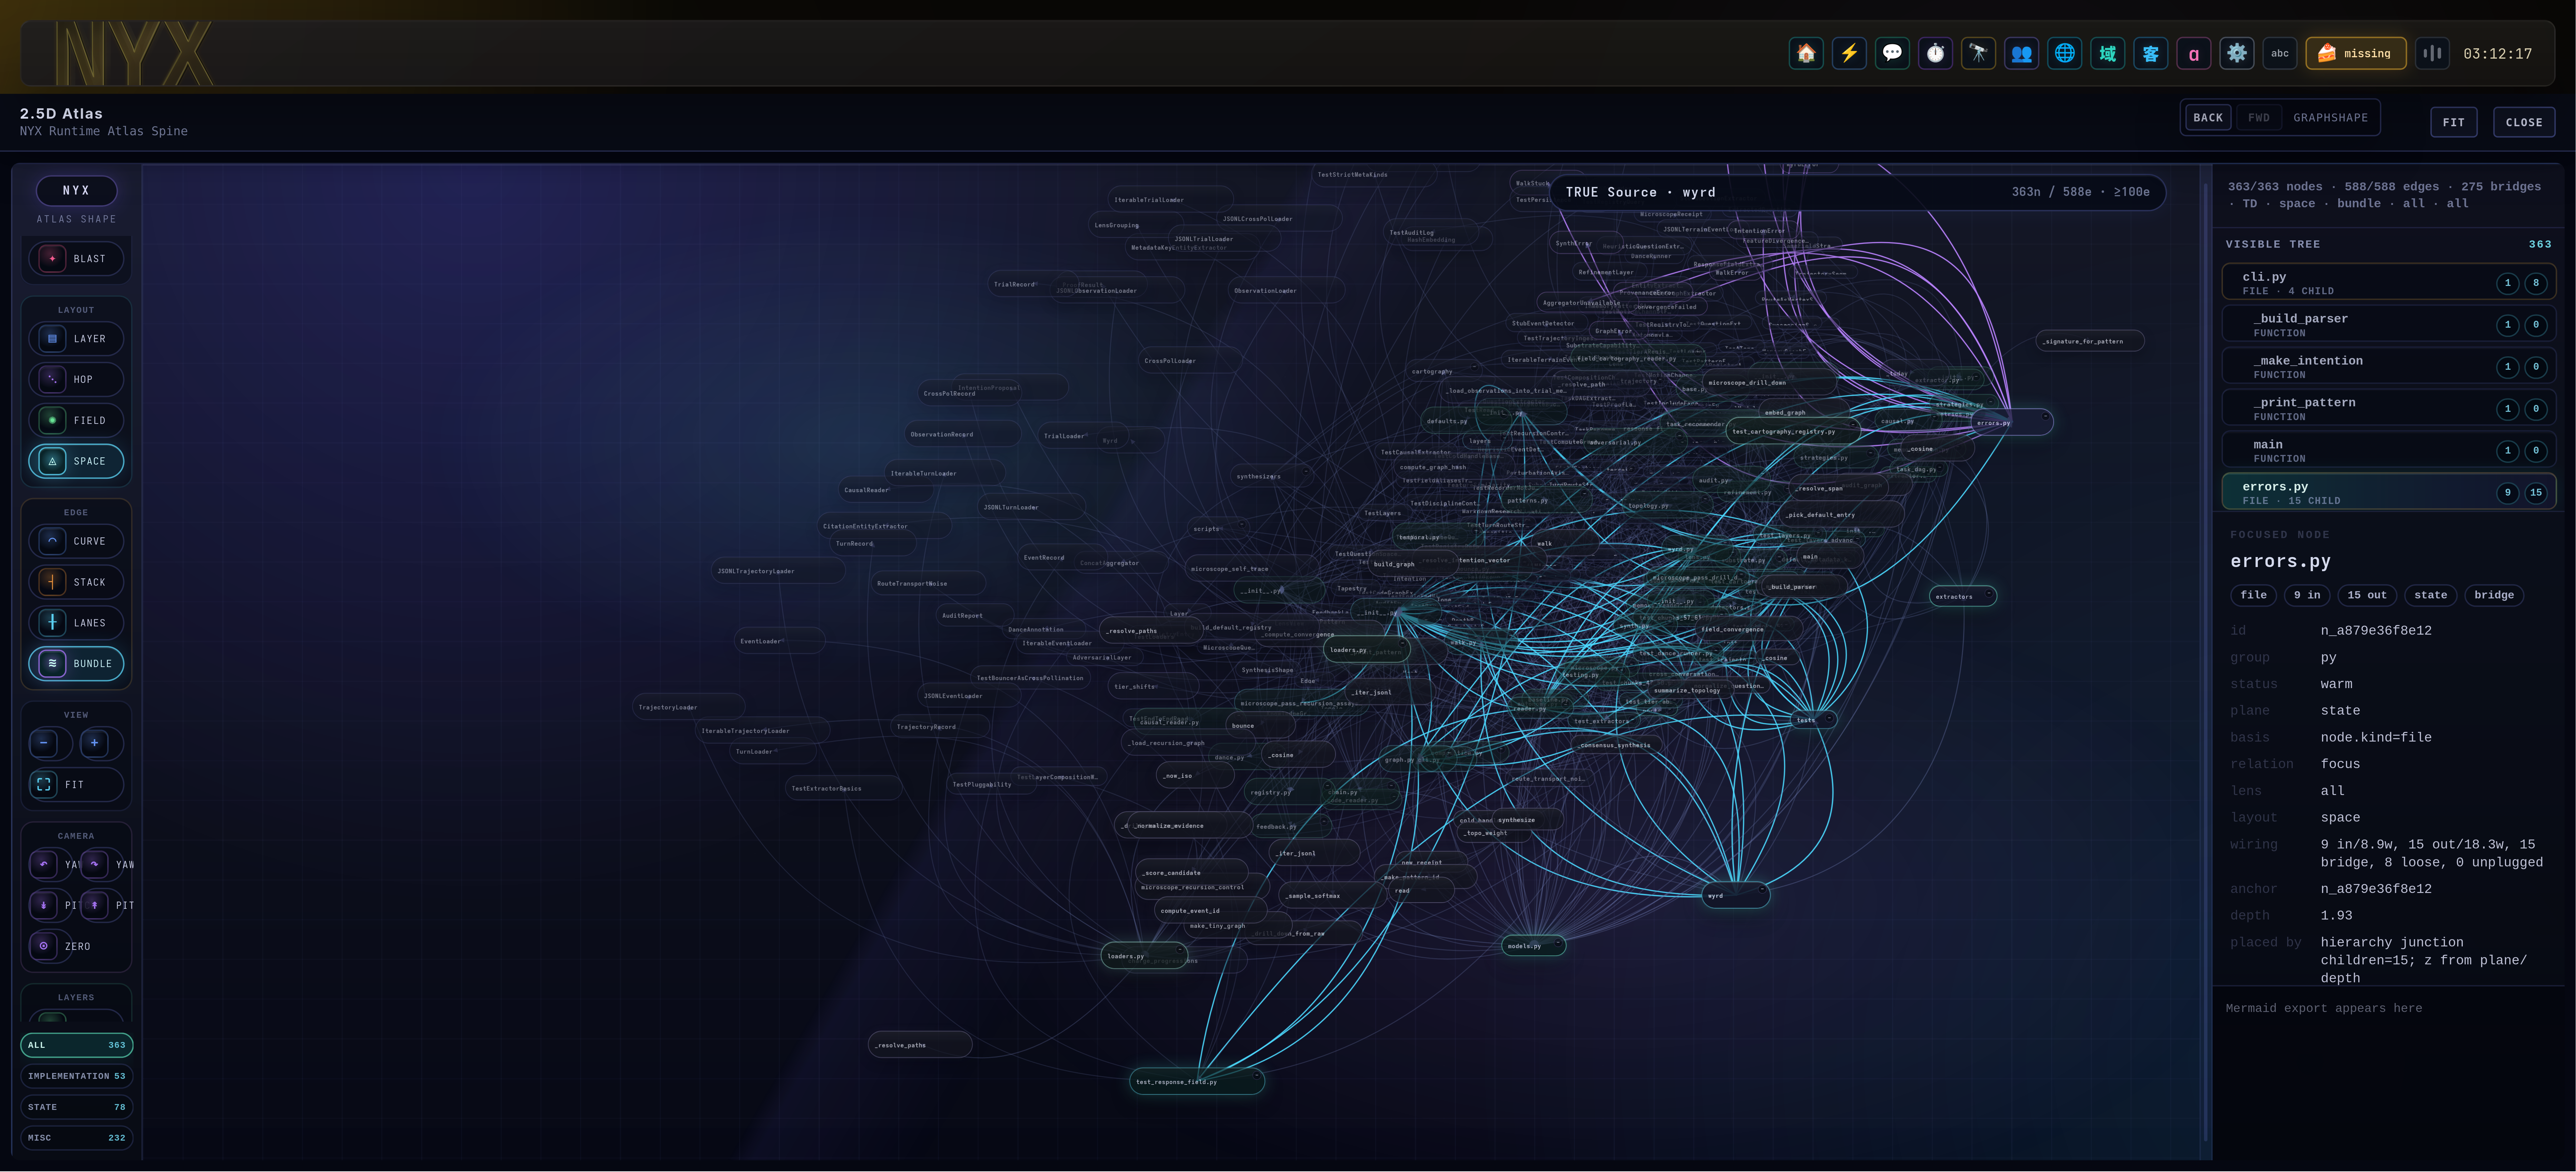
Task: Switch edge style to STACK
Action: 76,583
